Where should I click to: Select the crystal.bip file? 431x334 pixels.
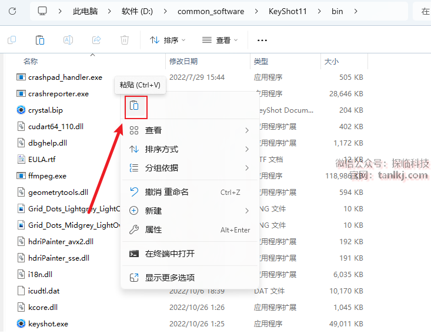click(x=45, y=110)
